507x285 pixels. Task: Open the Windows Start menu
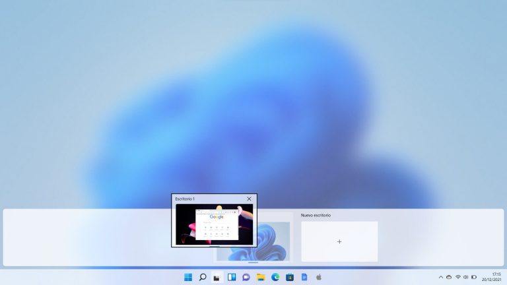tap(188, 277)
